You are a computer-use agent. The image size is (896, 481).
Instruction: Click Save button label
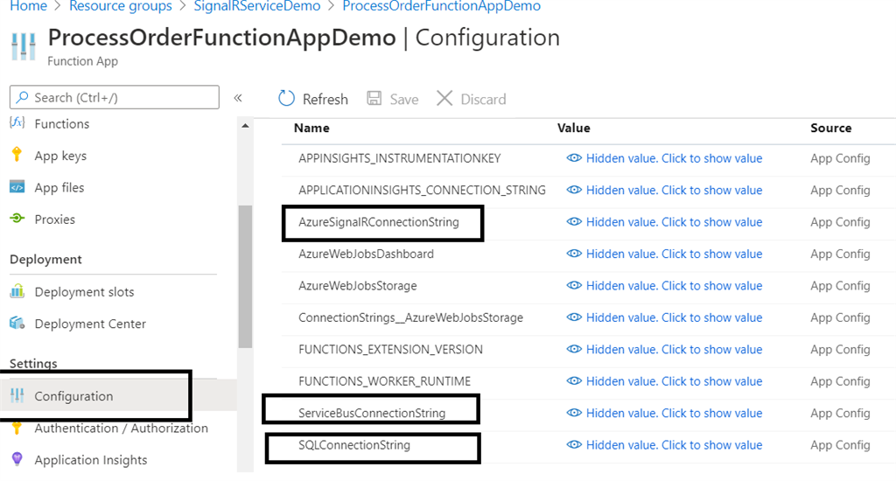(404, 100)
